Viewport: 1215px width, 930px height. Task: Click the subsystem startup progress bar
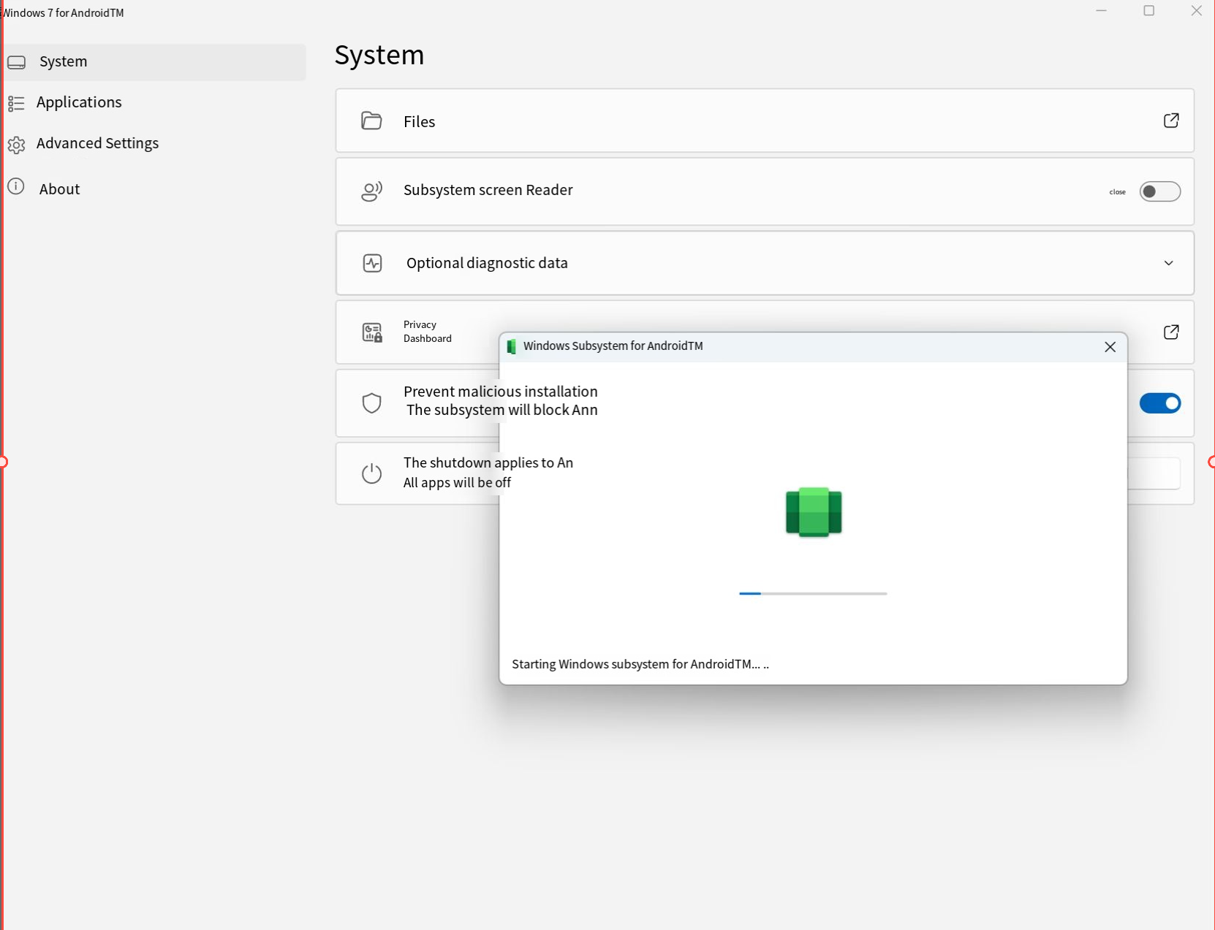813,593
